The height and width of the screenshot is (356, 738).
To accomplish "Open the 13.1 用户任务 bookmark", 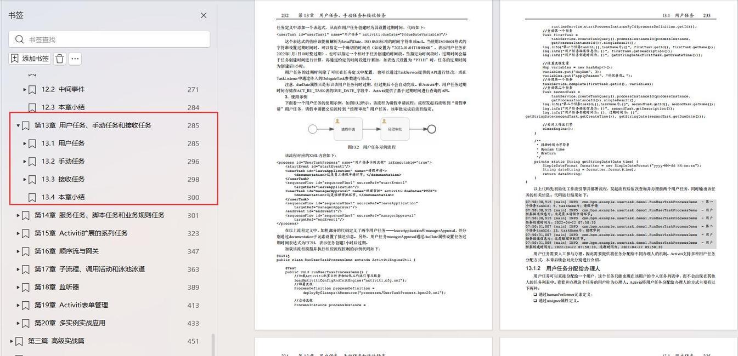I will pyautogui.click(x=63, y=143).
